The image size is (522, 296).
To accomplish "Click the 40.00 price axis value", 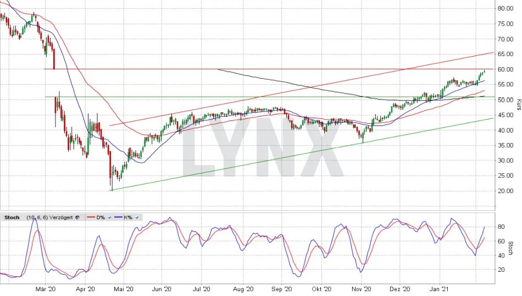I will click(505, 130).
